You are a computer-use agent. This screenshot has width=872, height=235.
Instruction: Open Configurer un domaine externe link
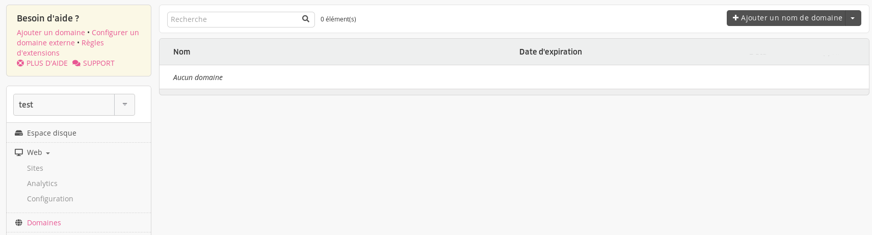77,38
